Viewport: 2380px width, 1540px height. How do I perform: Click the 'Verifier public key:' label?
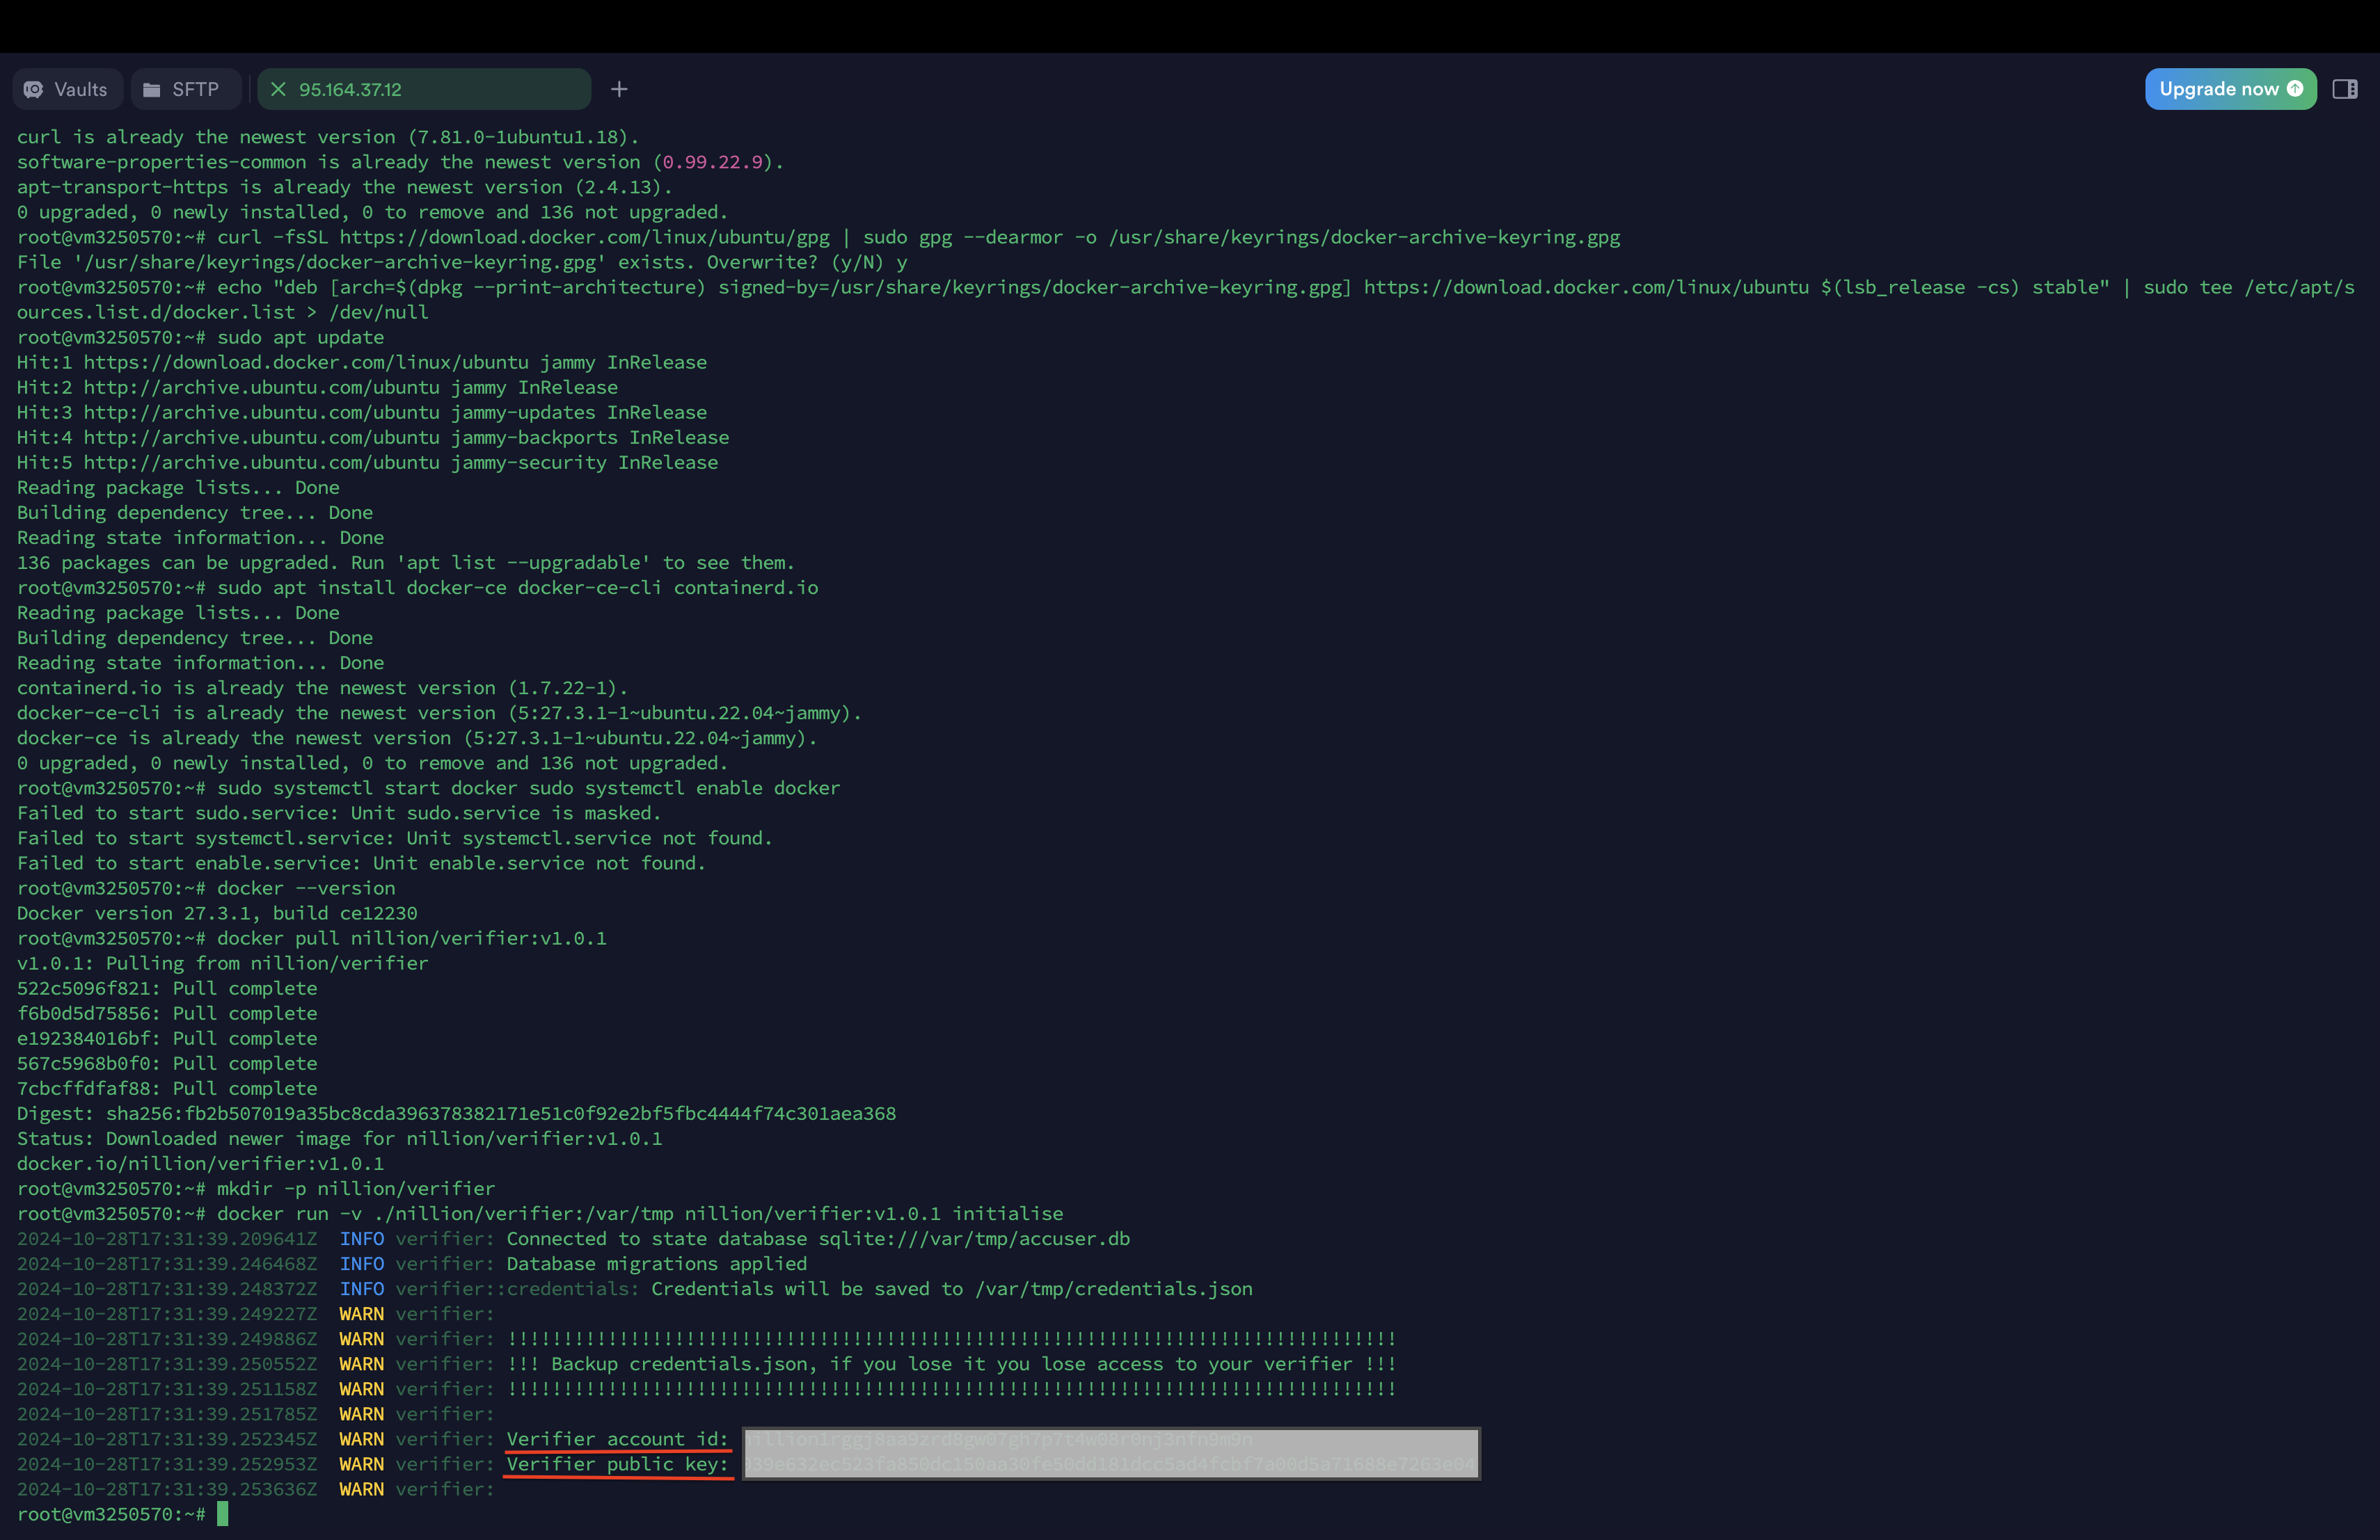pyautogui.click(x=617, y=1464)
